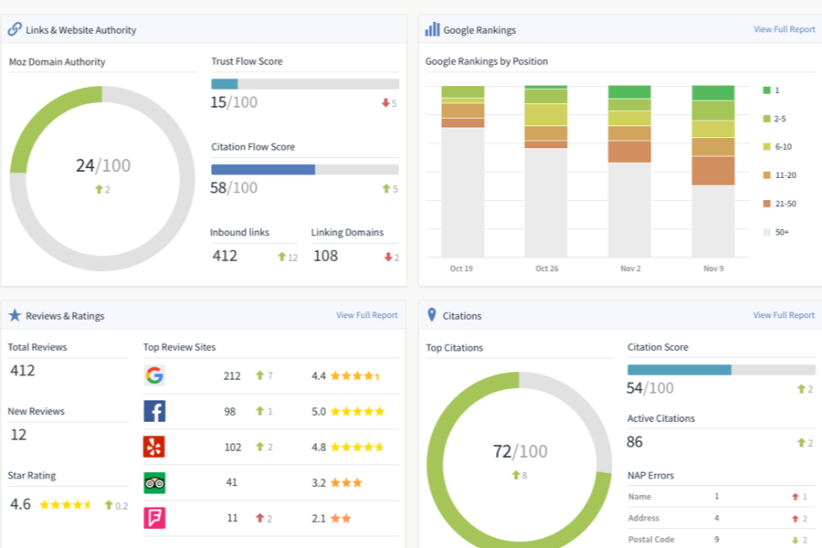This screenshot has height=548, width=822.
Task: Click the Moz Domain Authority donut chart
Action: coord(102,178)
